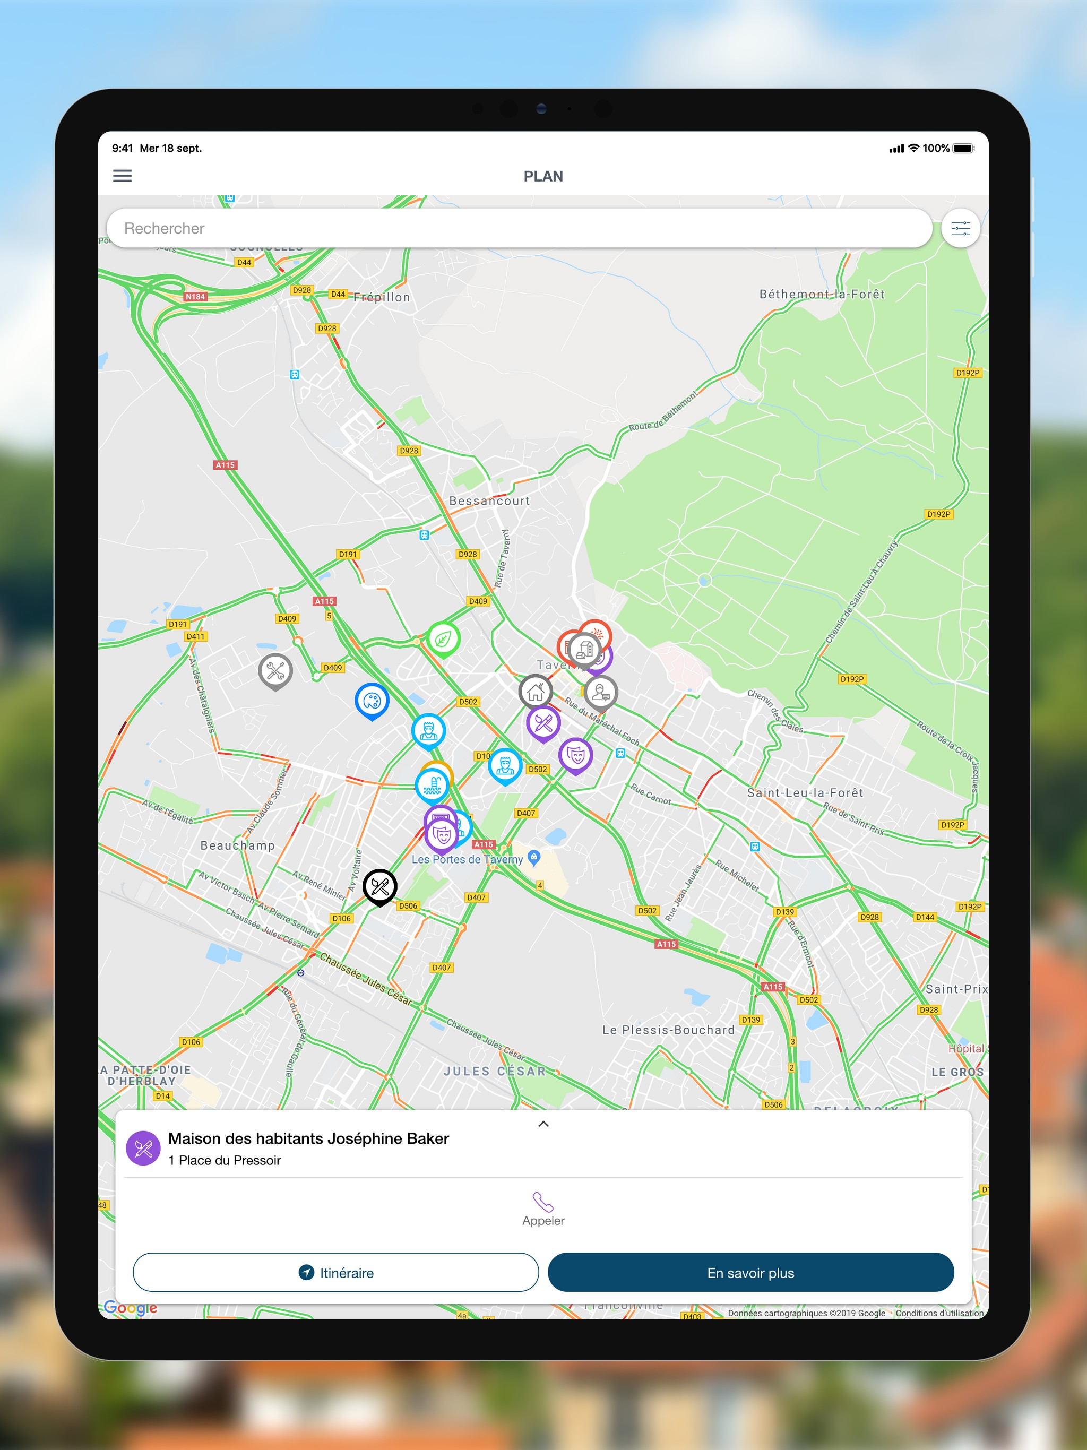Tap the transit icon near Rue du Maréchal Foch
1087x1450 pixels.
click(x=620, y=753)
